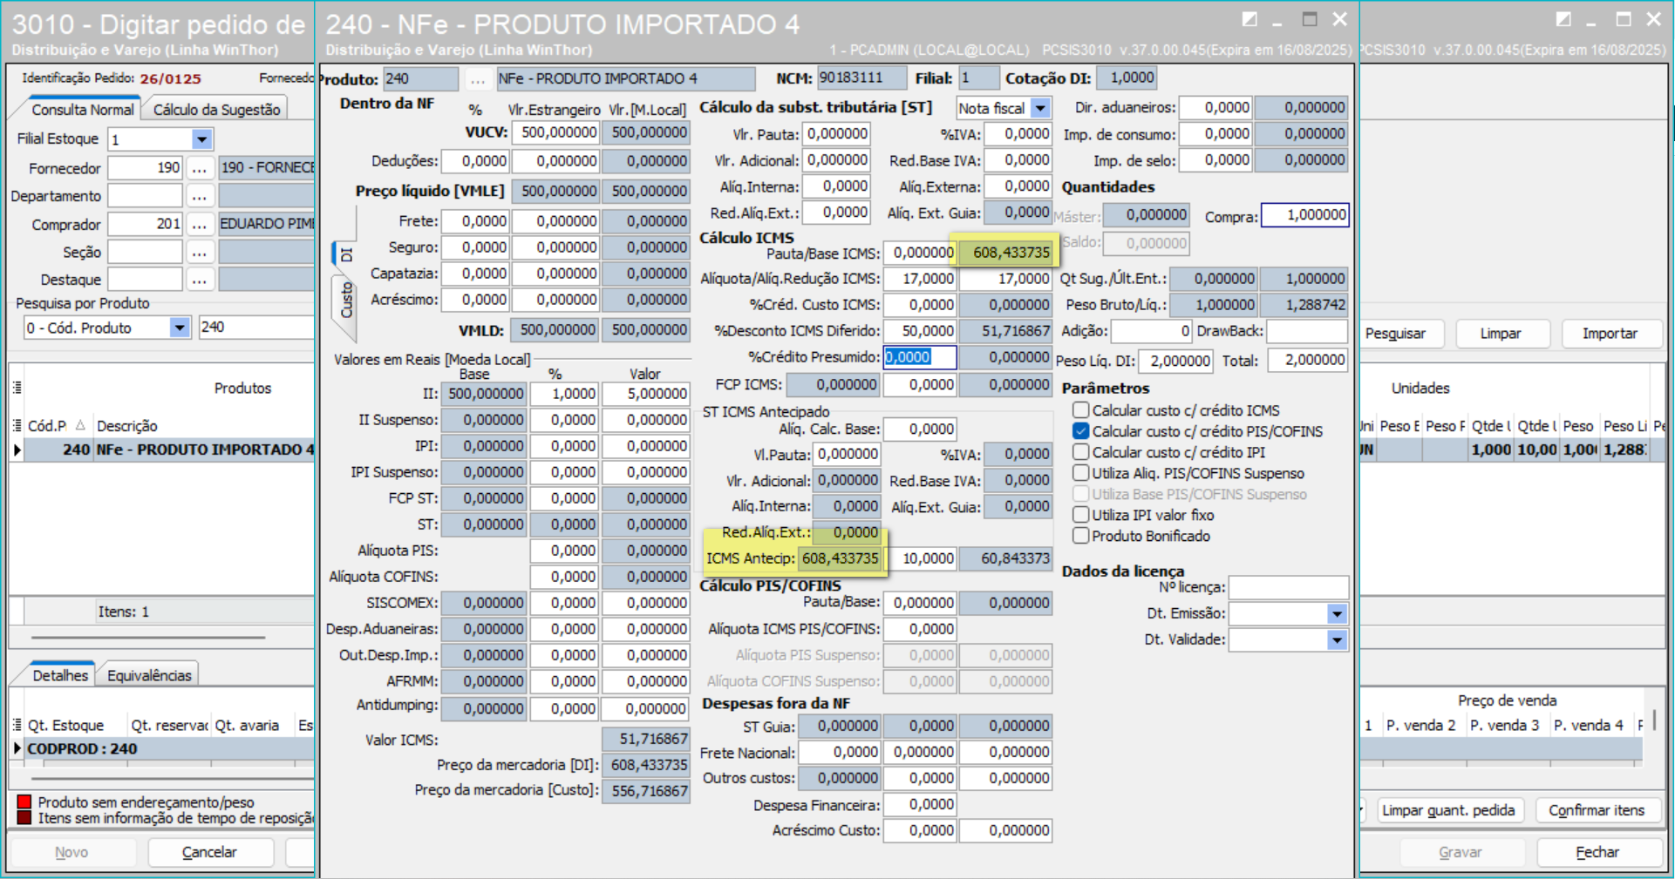Click the Produtos grid options icon

[17, 388]
